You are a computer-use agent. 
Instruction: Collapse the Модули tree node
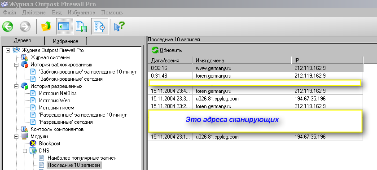[16, 136]
